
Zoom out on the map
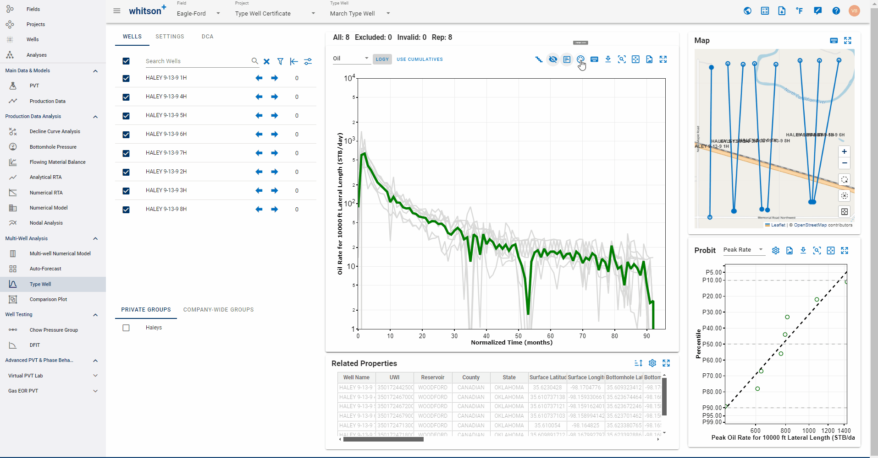click(844, 163)
